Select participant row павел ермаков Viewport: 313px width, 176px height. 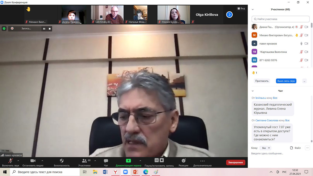point(280,44)
